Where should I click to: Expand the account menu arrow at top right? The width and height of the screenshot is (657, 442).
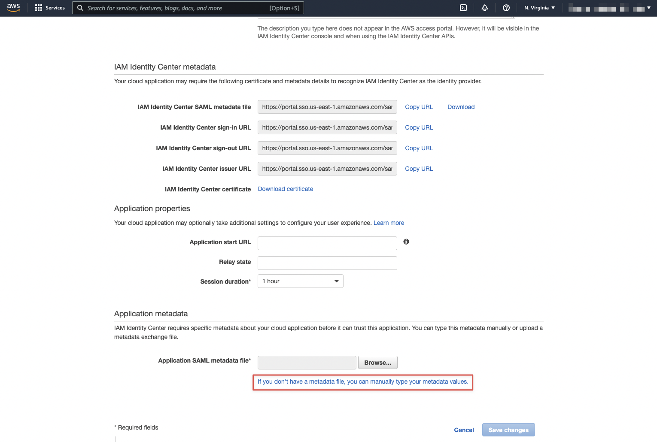point(648,8)
